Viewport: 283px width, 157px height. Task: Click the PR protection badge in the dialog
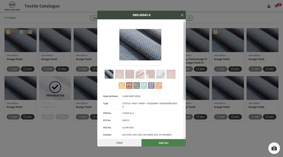point(129,85)
